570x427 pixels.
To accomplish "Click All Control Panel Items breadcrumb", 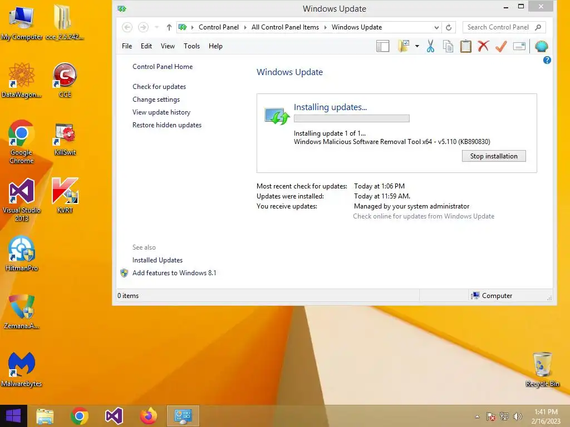I will click(x=285, y=27).
